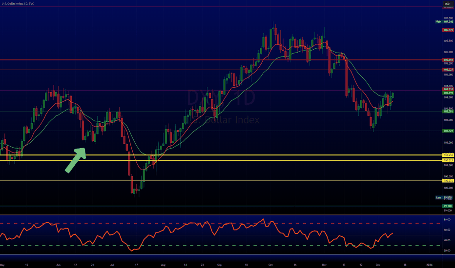Select the upper thick yellow horizontal line
The width and height of the screenshot is (455, 268).
pyautogui.click(x=221, y=155)
